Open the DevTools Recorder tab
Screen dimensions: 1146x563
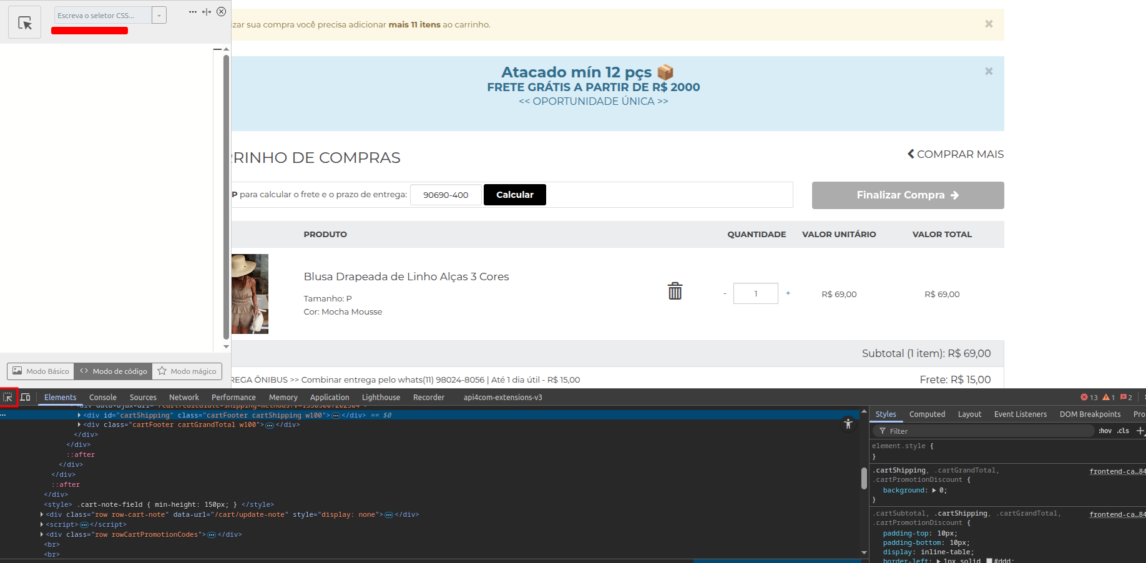click(429, 398)
